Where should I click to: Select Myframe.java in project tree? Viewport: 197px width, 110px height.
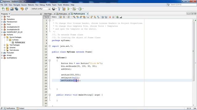click(20, 42)
